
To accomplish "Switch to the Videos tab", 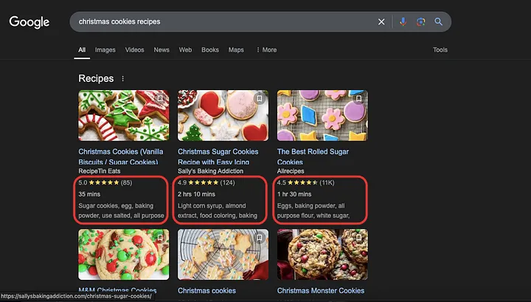I will coord(134,49).
